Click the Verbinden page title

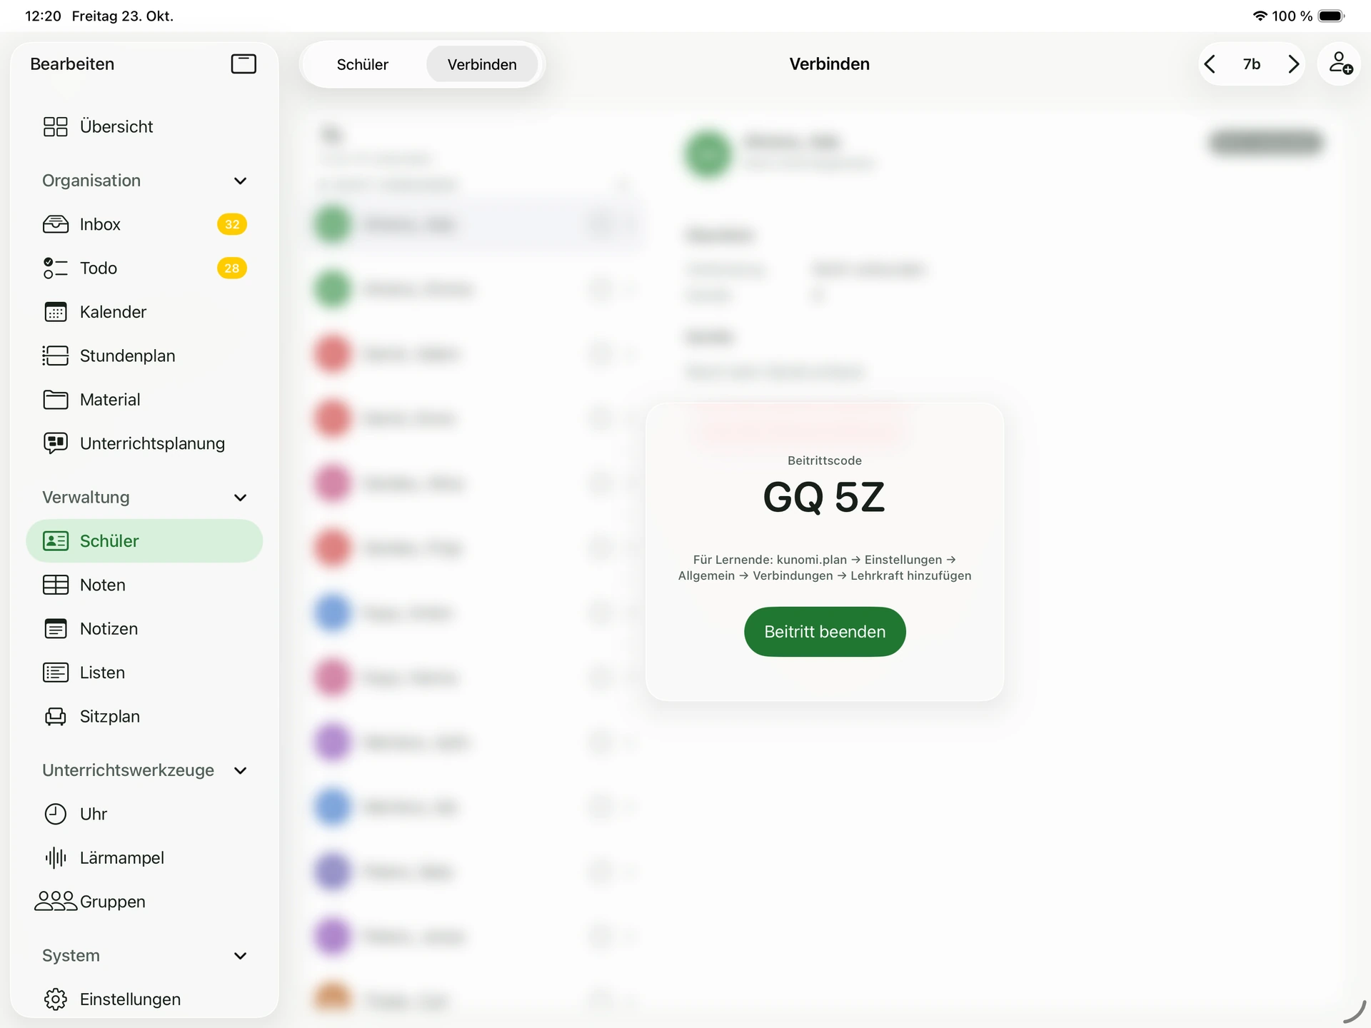point(829,64)
